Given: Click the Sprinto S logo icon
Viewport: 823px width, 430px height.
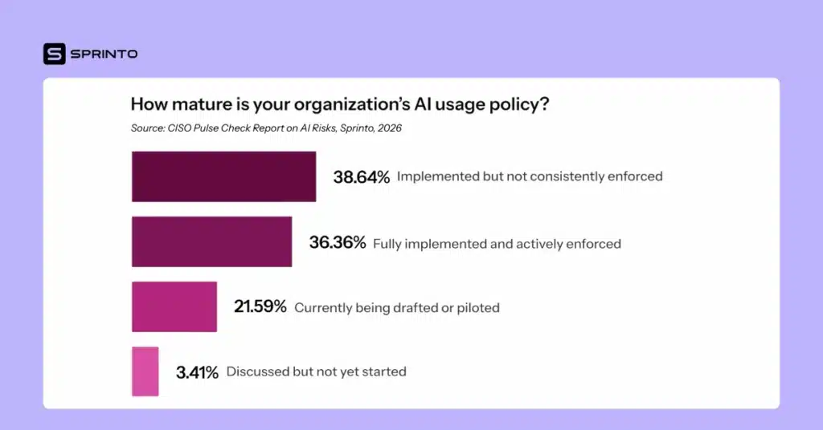Looking at the screenshot, I should pos(54,54).
